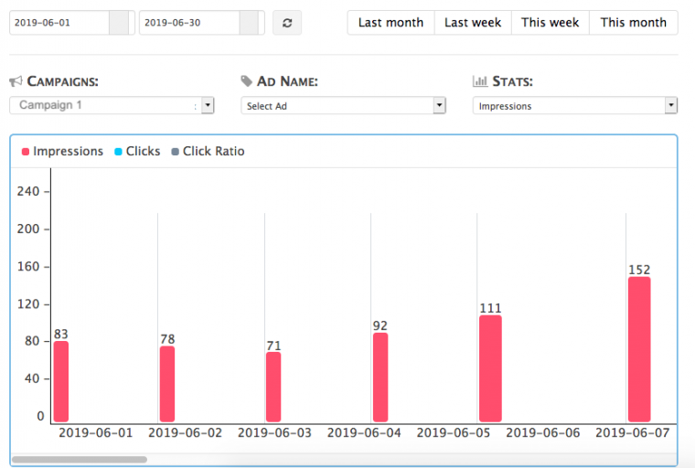Image resolution: width=695 pixels, height=468 pixels.
Task: Toggle the Impressions legend series
Action: (62, 152)
